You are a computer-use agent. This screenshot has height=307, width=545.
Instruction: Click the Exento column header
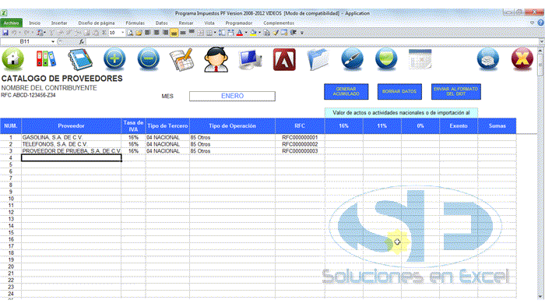[459, 126]
